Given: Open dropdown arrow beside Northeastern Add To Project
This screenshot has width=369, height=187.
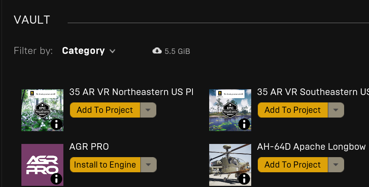Looking at the screenshot, I should click(148, 110).
